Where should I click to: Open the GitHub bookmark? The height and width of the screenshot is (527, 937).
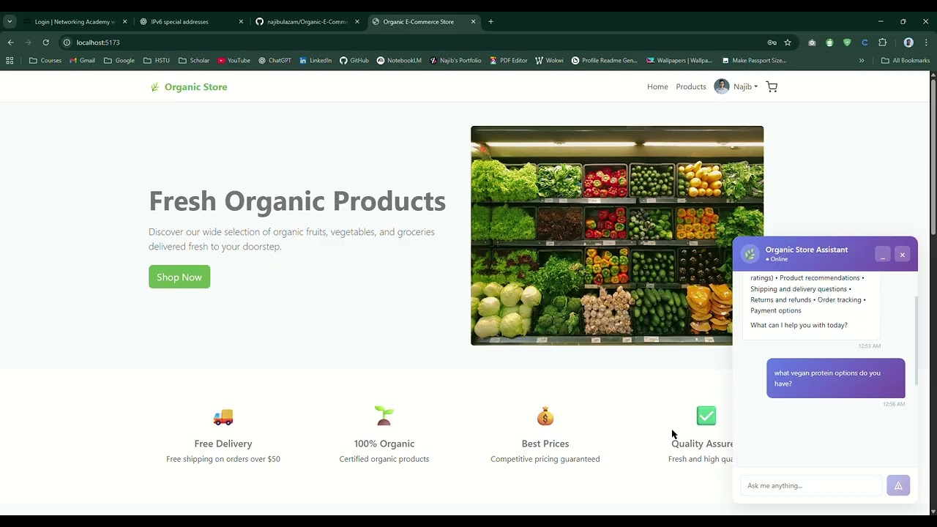pos(354,61)
